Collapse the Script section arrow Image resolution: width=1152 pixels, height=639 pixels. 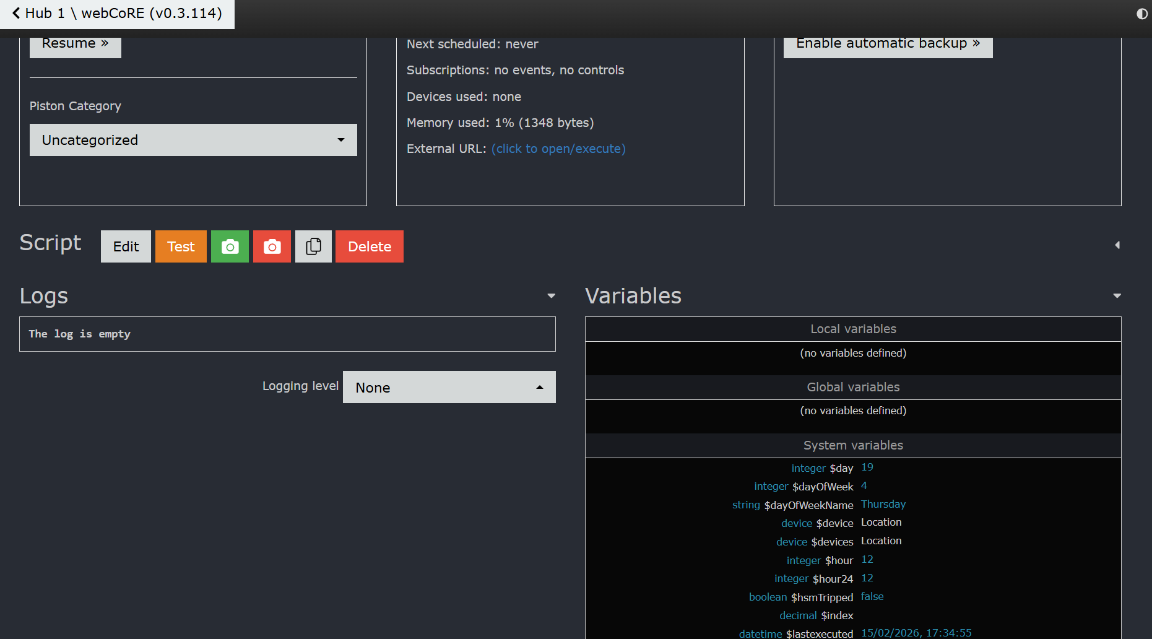[x=1117, y=245]
